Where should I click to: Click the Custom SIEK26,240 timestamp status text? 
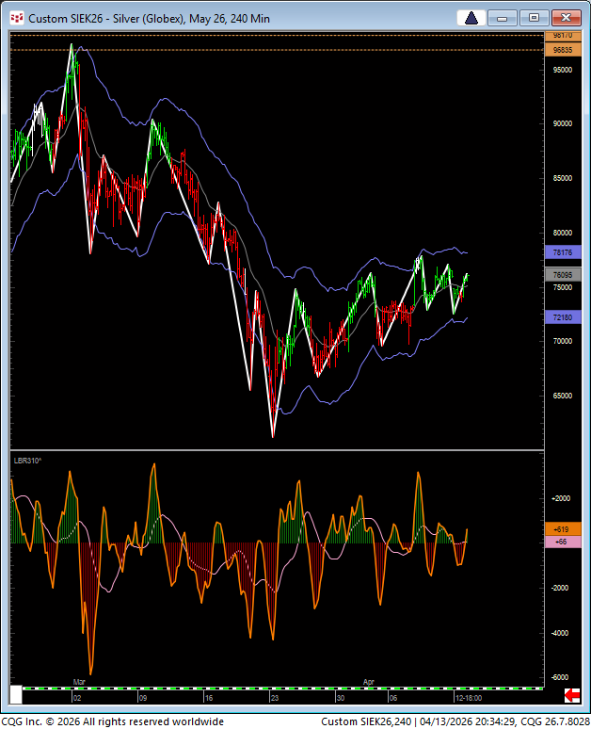point(455,721)
